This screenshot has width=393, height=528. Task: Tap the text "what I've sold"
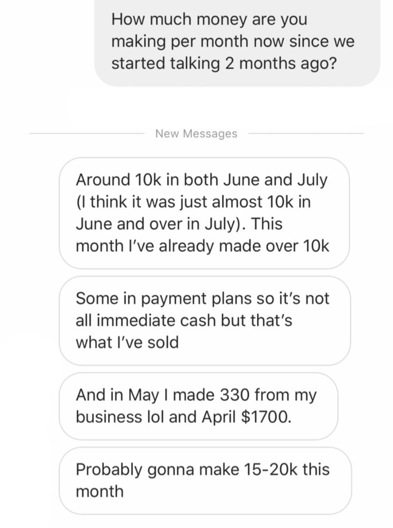127,342
